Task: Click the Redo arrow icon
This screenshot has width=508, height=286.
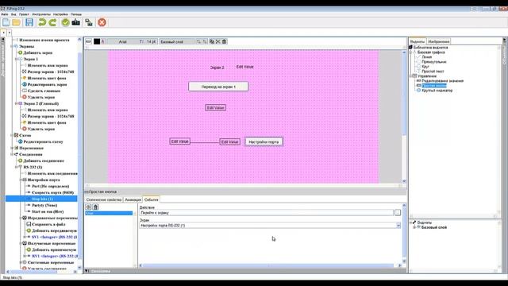Action: coord(52,22)
